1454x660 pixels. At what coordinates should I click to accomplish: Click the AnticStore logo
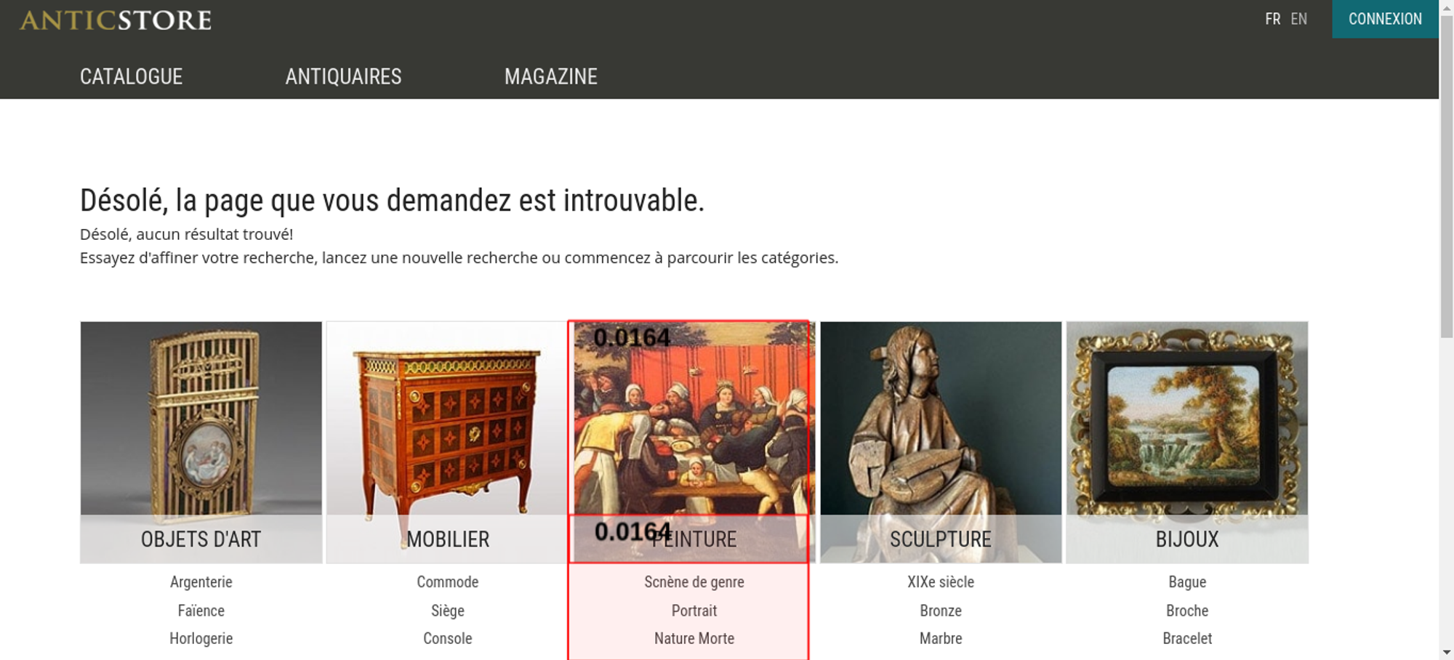coord(116,20)
